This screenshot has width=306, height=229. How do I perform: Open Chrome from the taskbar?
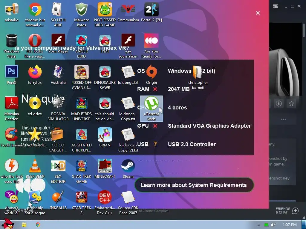click(x=38, y=225)
